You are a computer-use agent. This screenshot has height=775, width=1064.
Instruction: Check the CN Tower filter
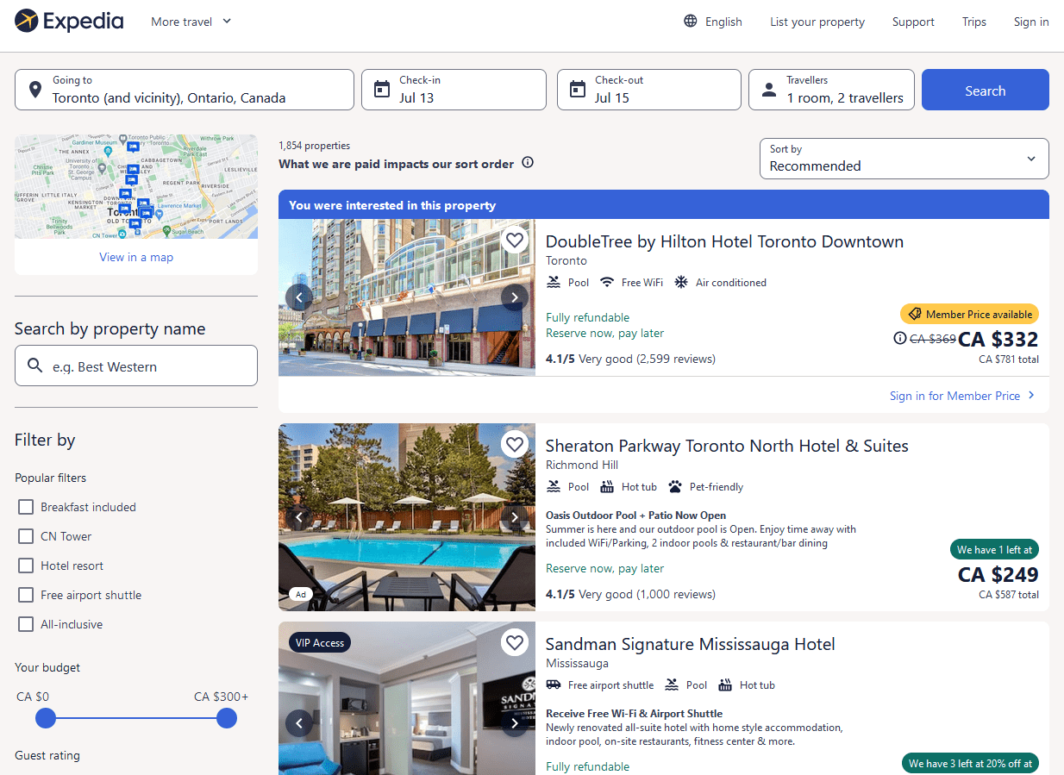[x=26, y=536]
